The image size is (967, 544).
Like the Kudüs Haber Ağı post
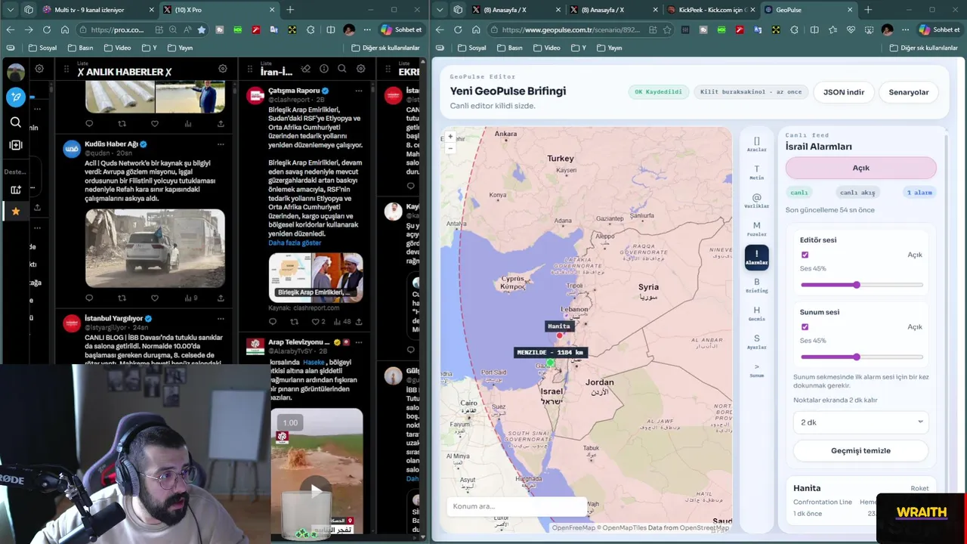tap(155, 298)
